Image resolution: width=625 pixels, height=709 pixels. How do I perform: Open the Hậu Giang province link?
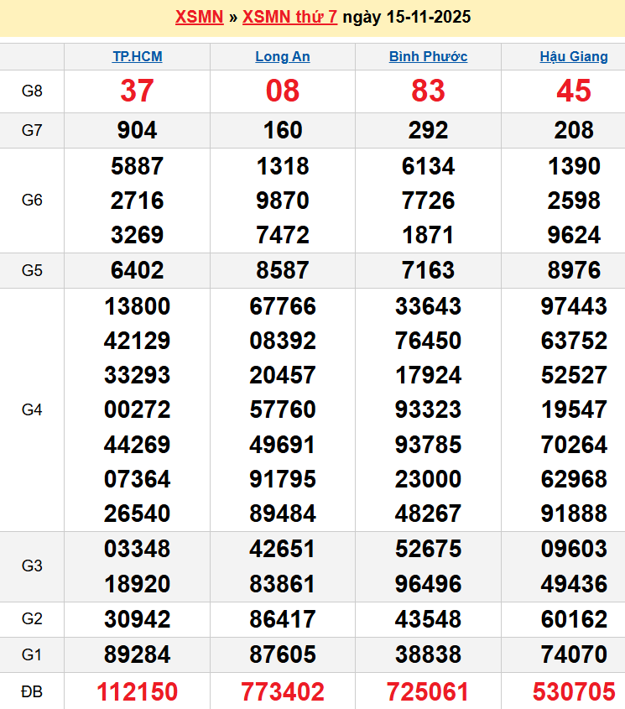click(574, 57)
